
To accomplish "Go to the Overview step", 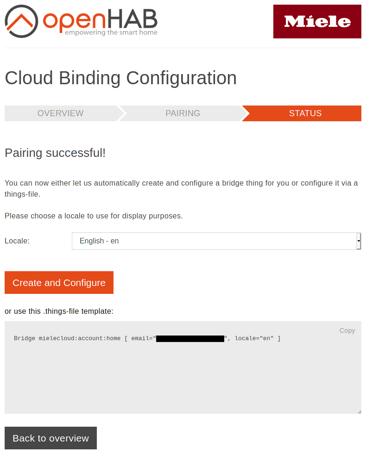I will tap(60, 113).
